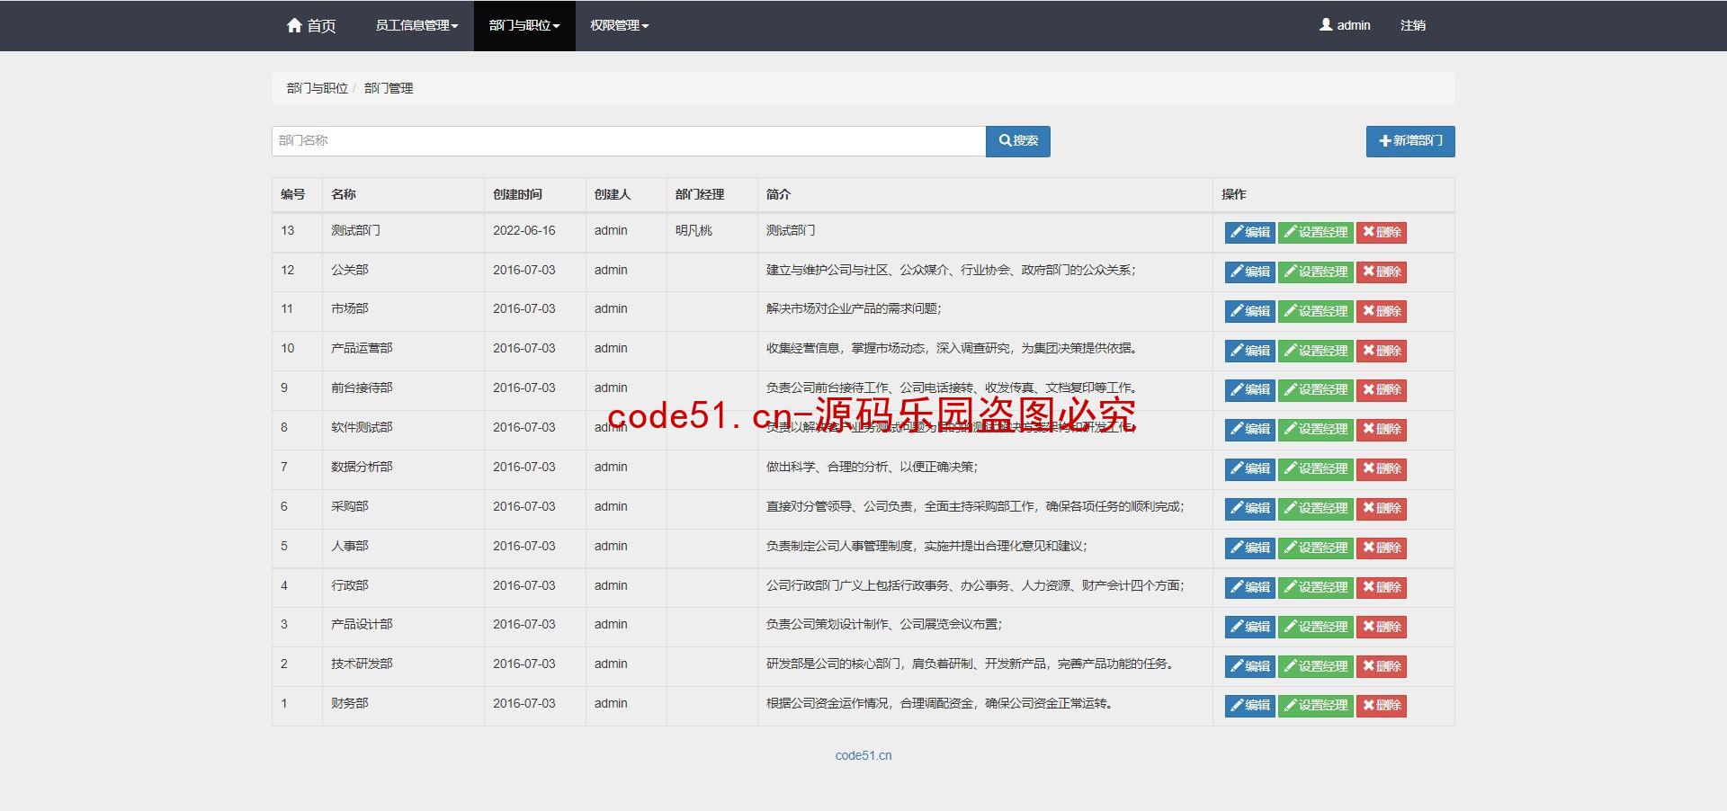
Task: Open the 员工信息管理 dropdown menu
Action: pyautogui.click(x=416, y=25)
